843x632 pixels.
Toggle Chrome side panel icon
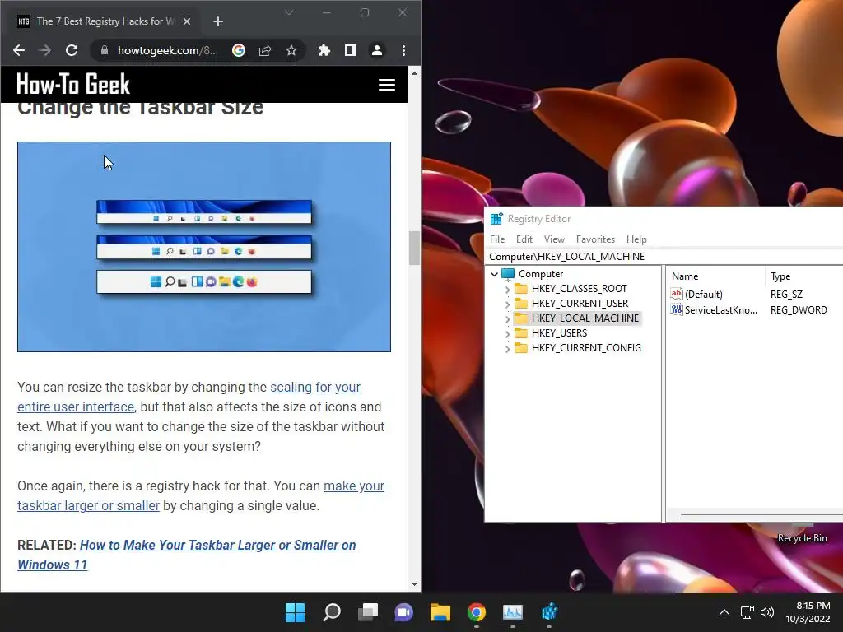click(351, 50)
